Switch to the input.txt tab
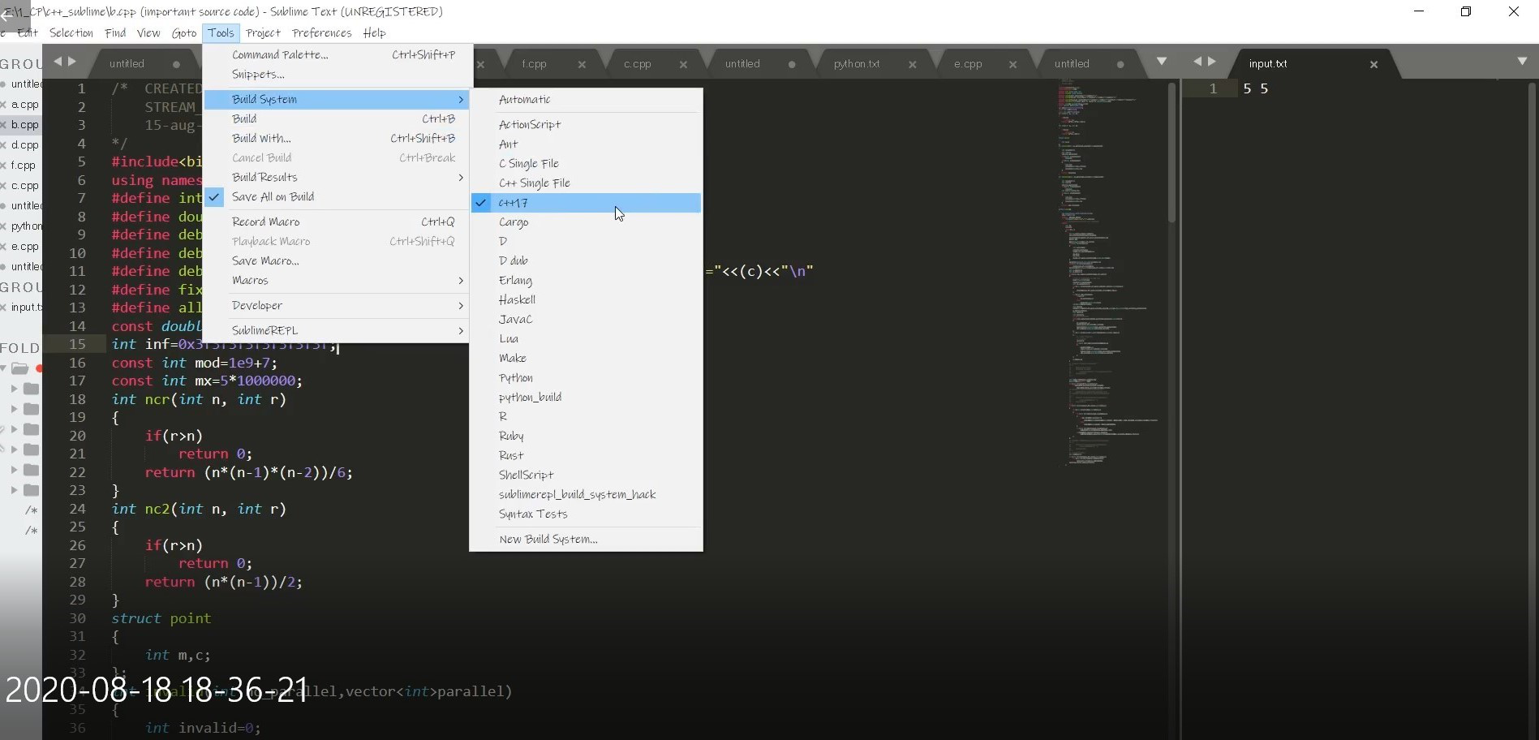 [1268, 63]
